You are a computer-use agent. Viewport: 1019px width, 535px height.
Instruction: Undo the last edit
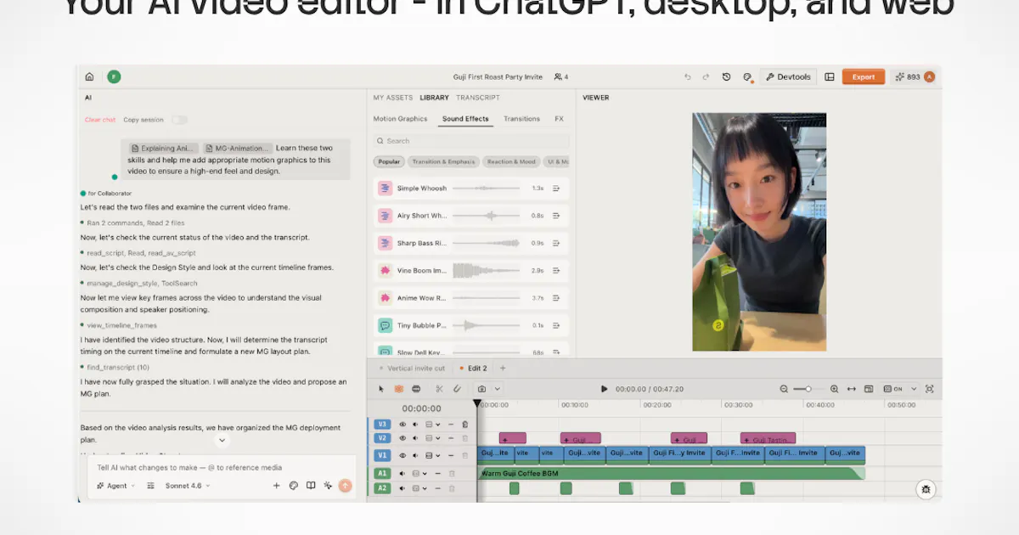click(688, 76)
